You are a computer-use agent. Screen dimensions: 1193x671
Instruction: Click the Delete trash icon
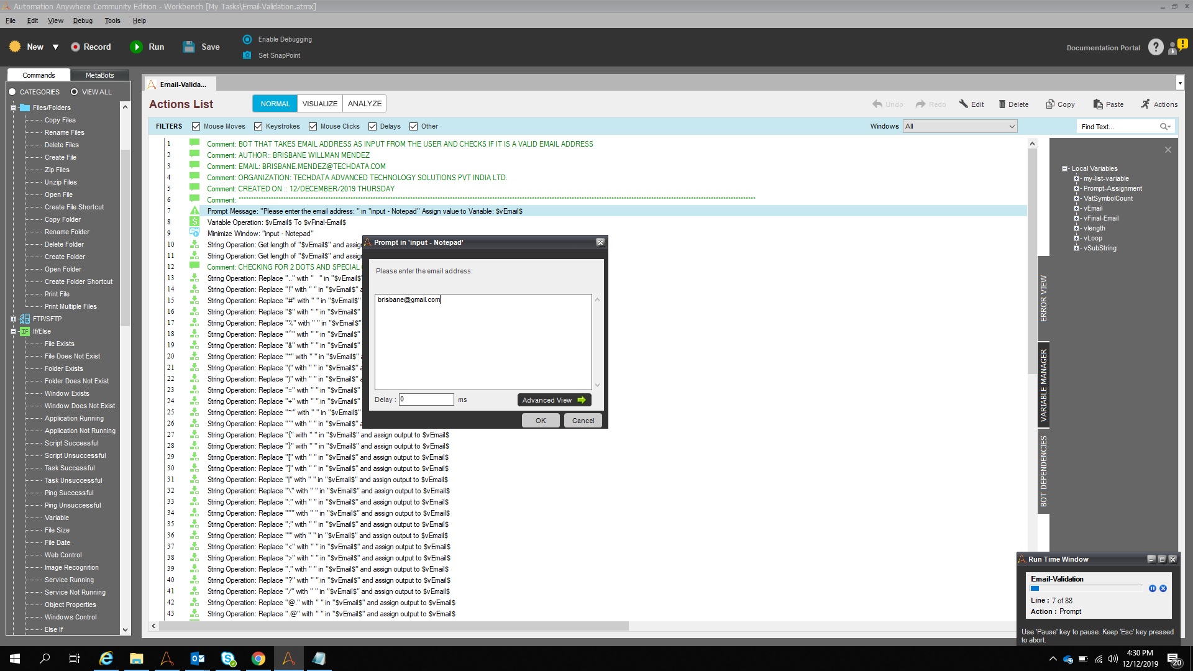pyautogui.click(x=1002, y=104)
